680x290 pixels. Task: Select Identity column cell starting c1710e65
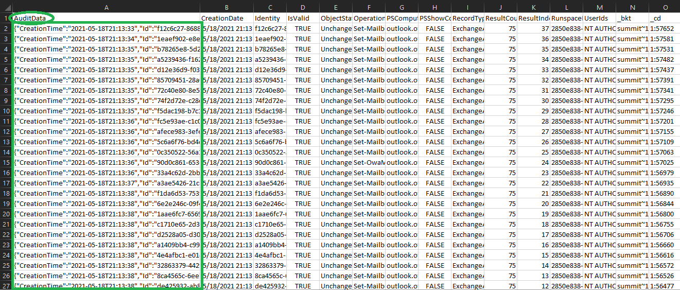coord(270,224)
